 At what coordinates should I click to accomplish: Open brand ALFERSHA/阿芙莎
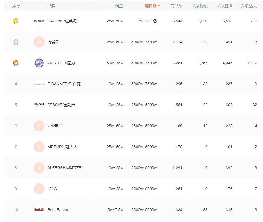64,168
